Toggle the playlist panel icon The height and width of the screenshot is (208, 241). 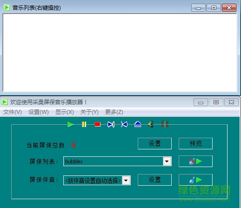pyautogui.click(x=165, y=124)
